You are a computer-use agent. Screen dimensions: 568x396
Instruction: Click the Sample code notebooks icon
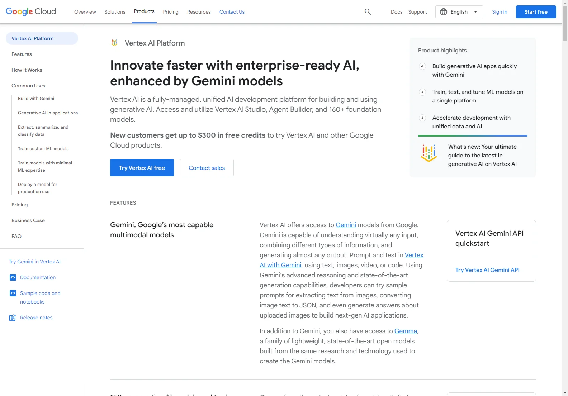pyautogui.click(x=13, y=293)
